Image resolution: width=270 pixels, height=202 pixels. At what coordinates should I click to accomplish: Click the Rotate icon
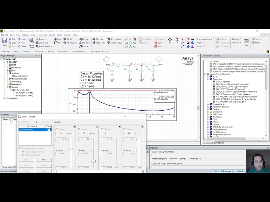(81, 46)
